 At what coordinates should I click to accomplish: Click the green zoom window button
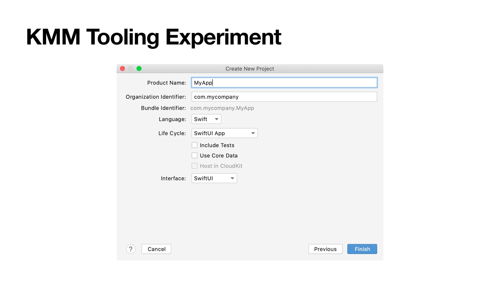click(x=139, y=68)
